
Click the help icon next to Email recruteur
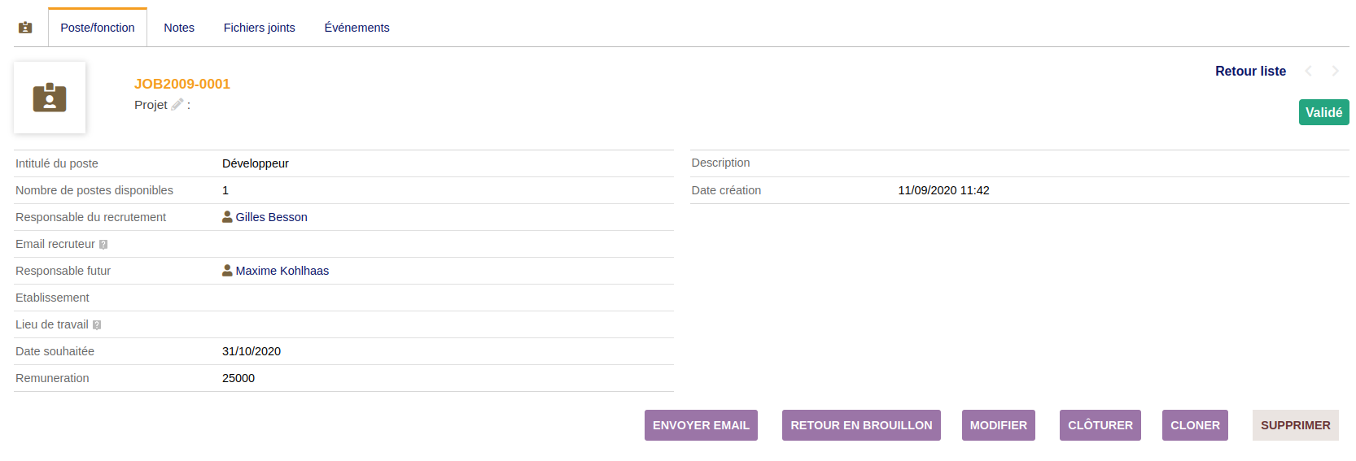pyautogui.click(x=103, y=245)
